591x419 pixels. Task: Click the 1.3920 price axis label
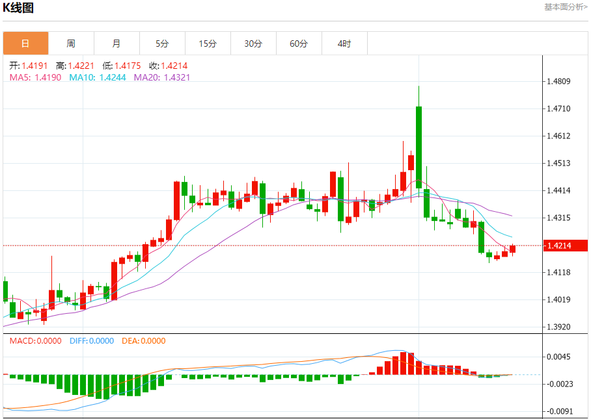559,327
